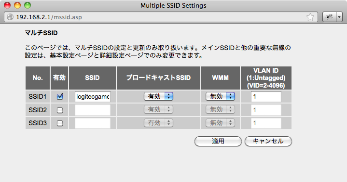Open SSID3 broadcast SSID dropdown
The height and width of the screenshot is (182, 347).
coord(158,123)
